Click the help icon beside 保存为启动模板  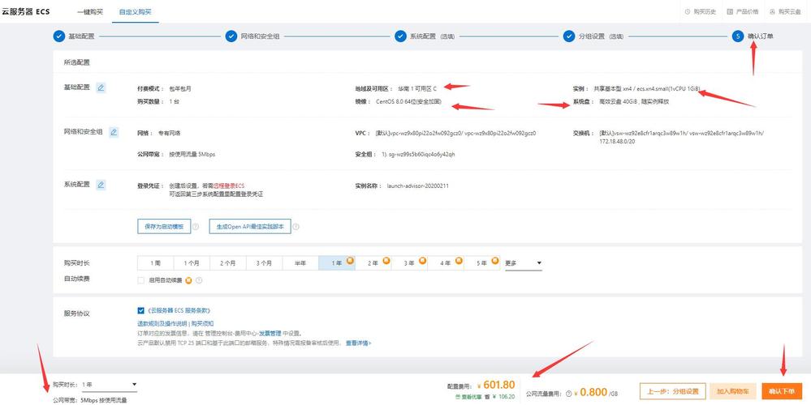pyautogui.click(x=196, y=227)
